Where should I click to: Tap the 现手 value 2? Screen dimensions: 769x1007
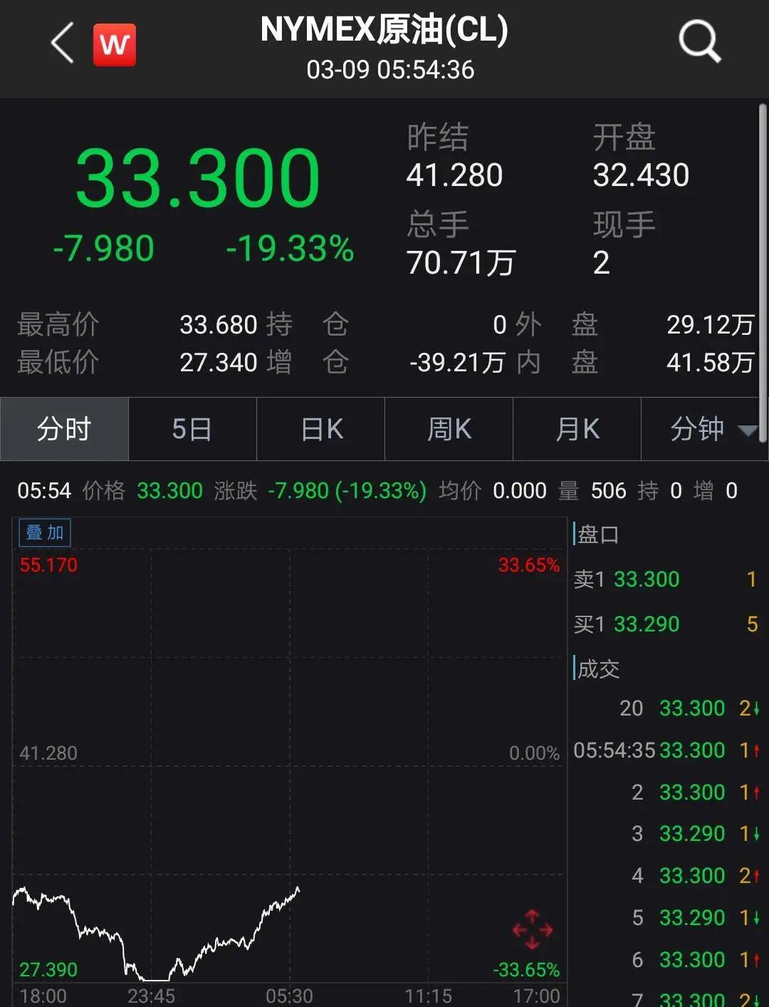click(x=602, y=263)
